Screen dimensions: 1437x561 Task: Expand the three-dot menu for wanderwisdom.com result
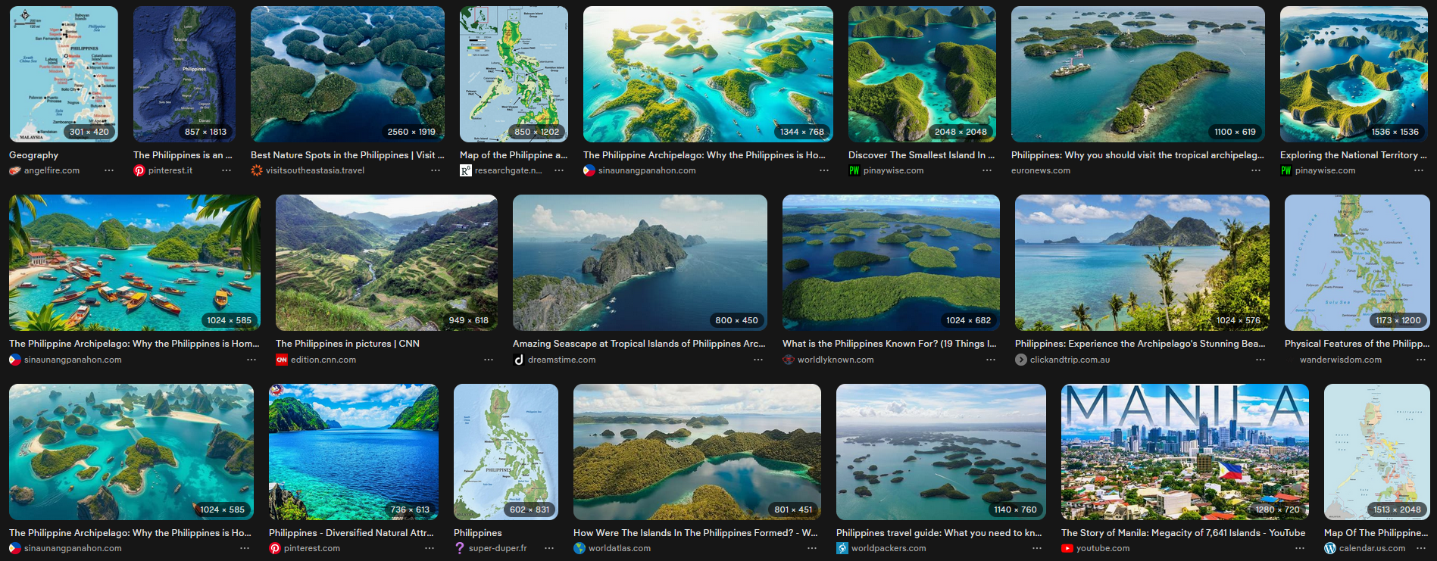1421,360
